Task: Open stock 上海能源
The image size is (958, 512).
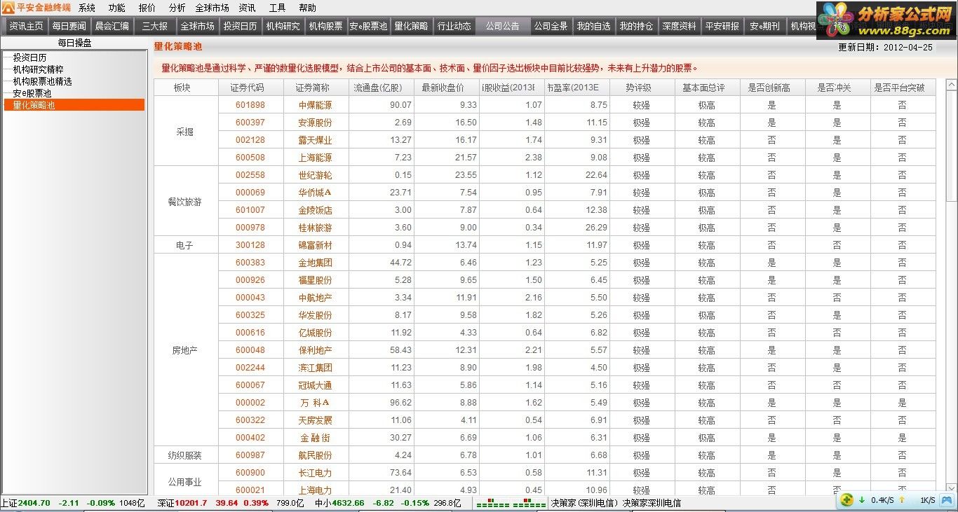Action: 315,158
